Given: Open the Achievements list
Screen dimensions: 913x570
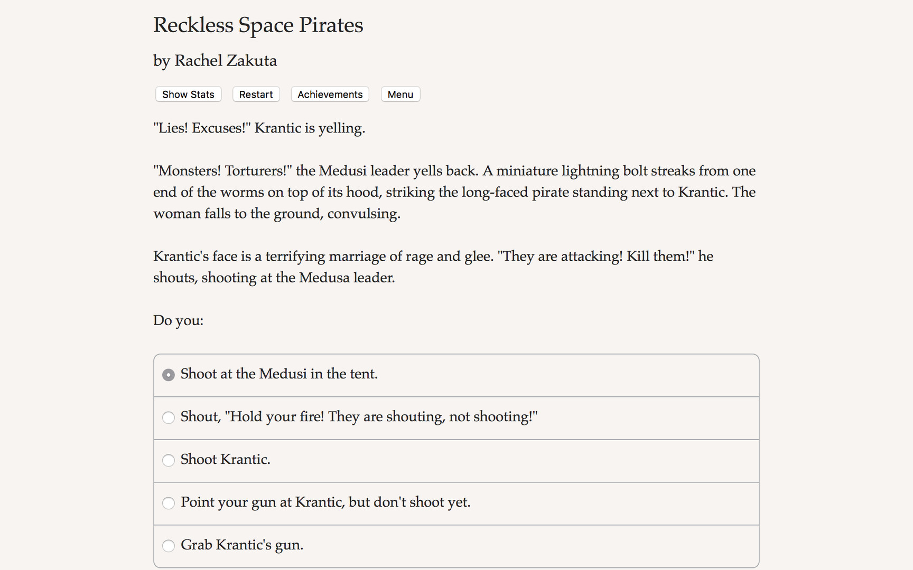Looking at the screenshot, I should (x=330, y=94).
